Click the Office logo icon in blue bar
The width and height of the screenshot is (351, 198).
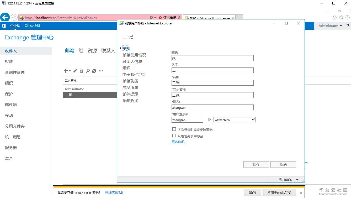point(4,25)
